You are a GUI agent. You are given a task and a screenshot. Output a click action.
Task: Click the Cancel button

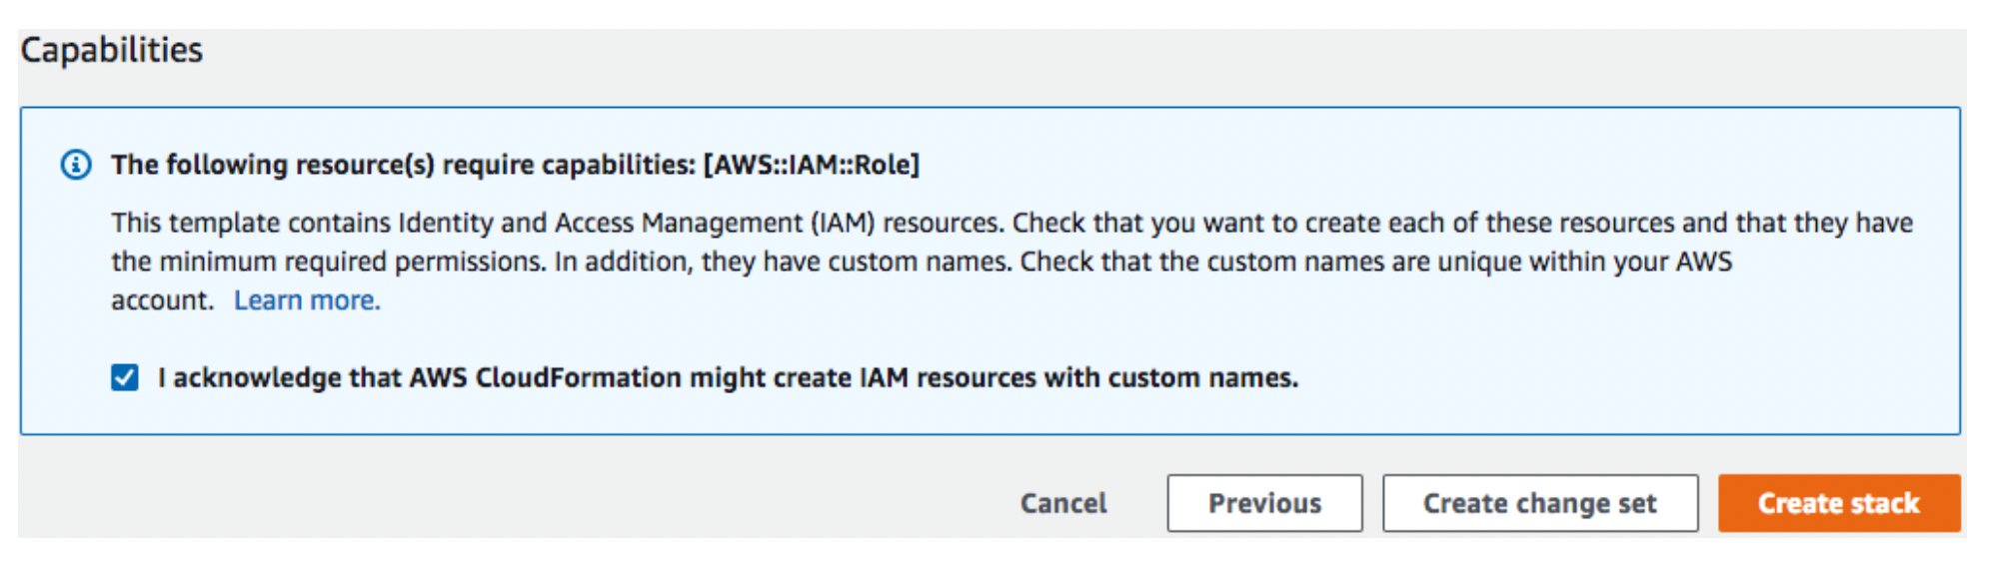(x=1063, y=503)
